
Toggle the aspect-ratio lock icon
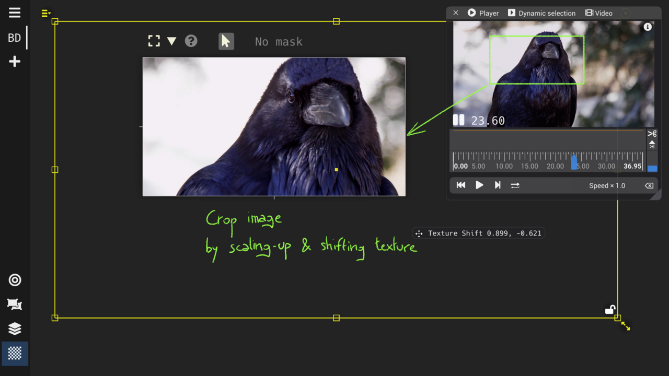[x=609, y=310]
